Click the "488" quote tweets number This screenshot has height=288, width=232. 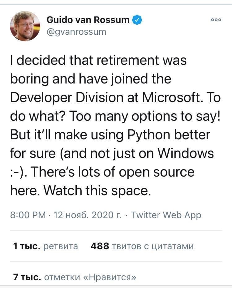click(x=100, y=246)
